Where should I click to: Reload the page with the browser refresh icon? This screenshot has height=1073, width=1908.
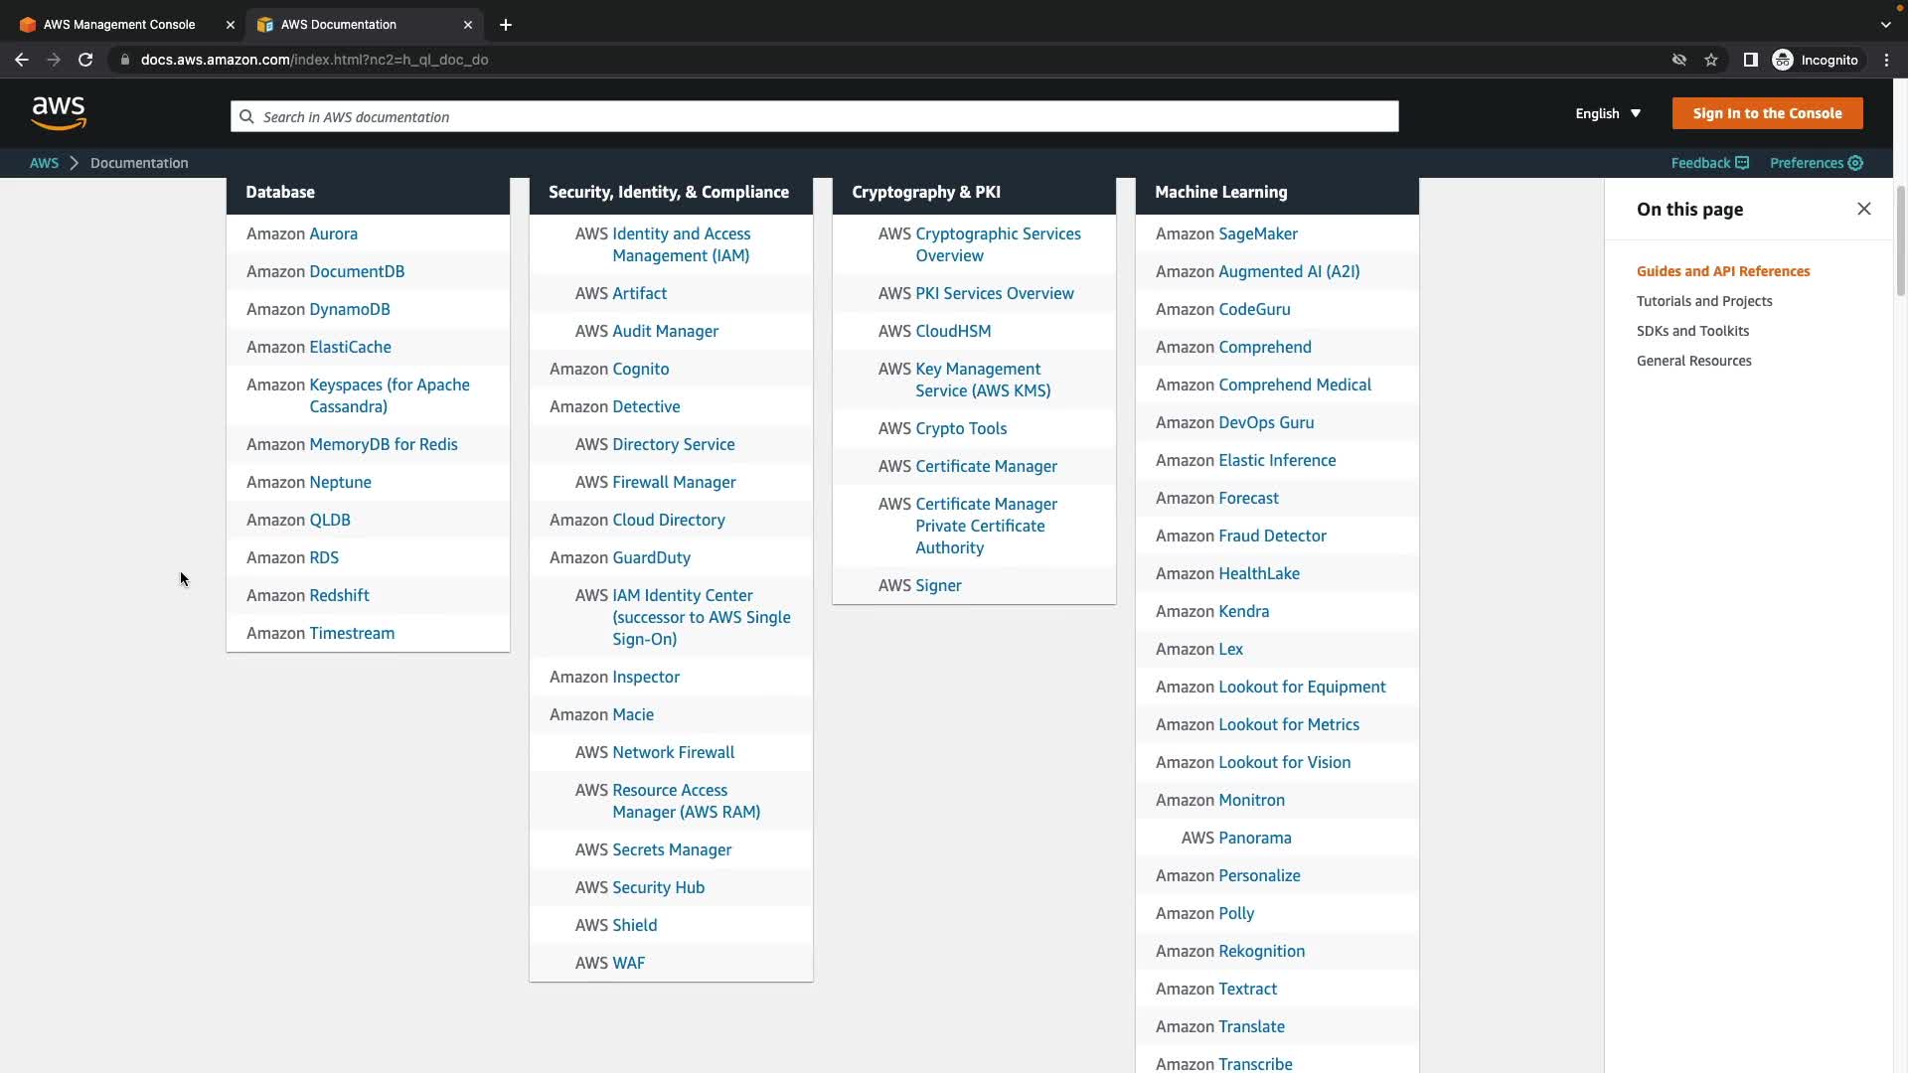(x=85, y=60)
